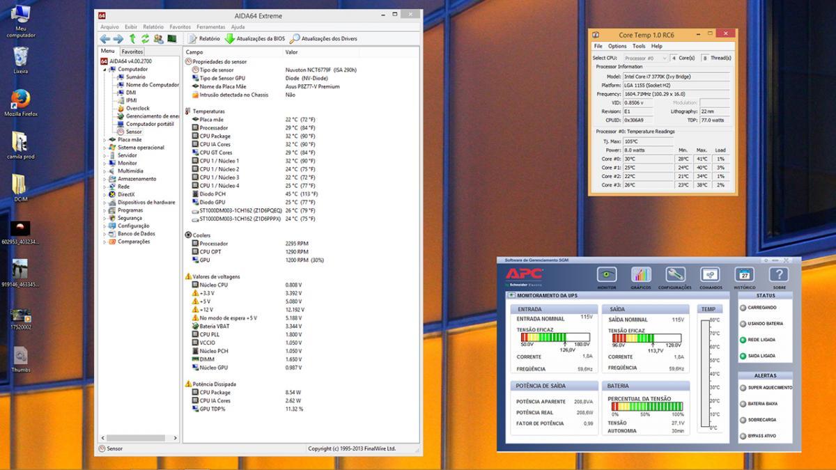Open Atualizações dos Drivers in AIDA64 toolbar
This screenshot has height=470, width=836.
[x=323, y=39]
